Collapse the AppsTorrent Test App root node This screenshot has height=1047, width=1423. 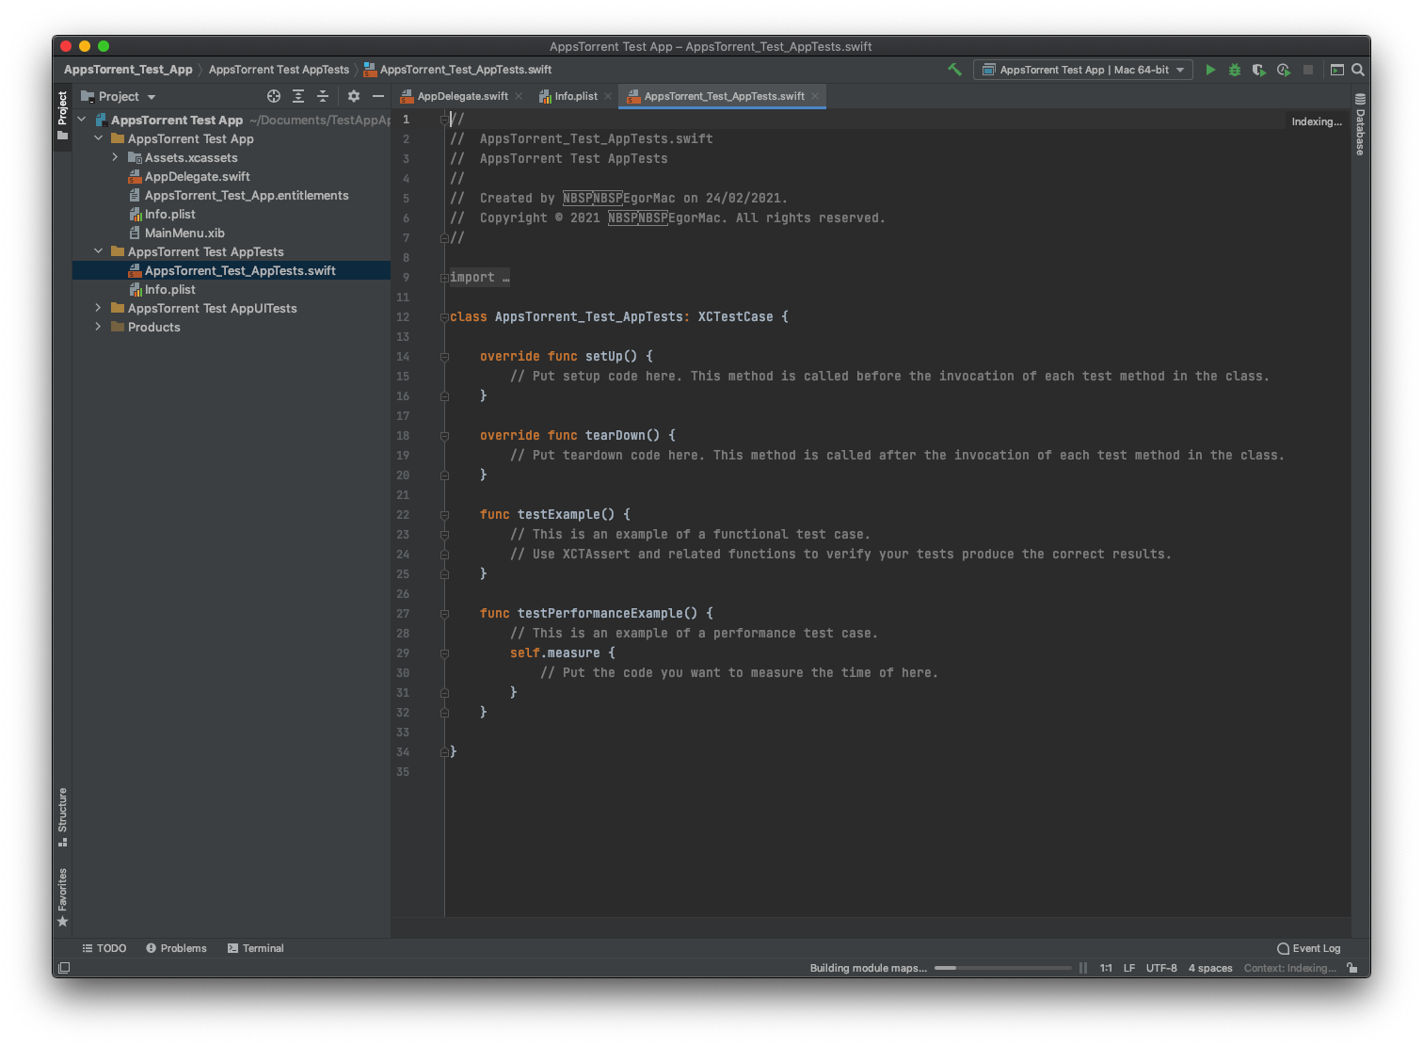[82, 120]
